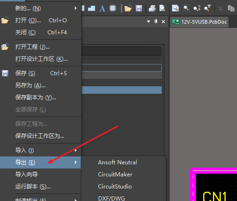Click the printer icon in toolbar

click(152, 8)
